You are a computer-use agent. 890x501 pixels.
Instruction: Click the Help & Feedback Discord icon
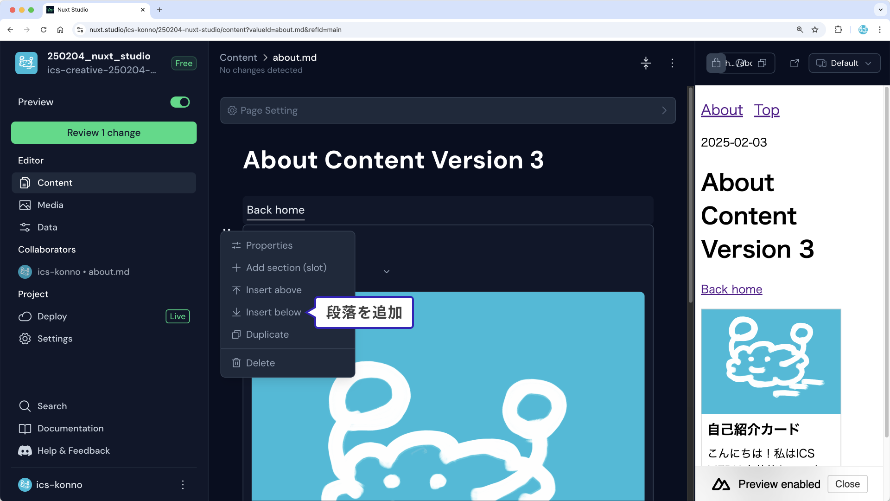tap(25, 451)
